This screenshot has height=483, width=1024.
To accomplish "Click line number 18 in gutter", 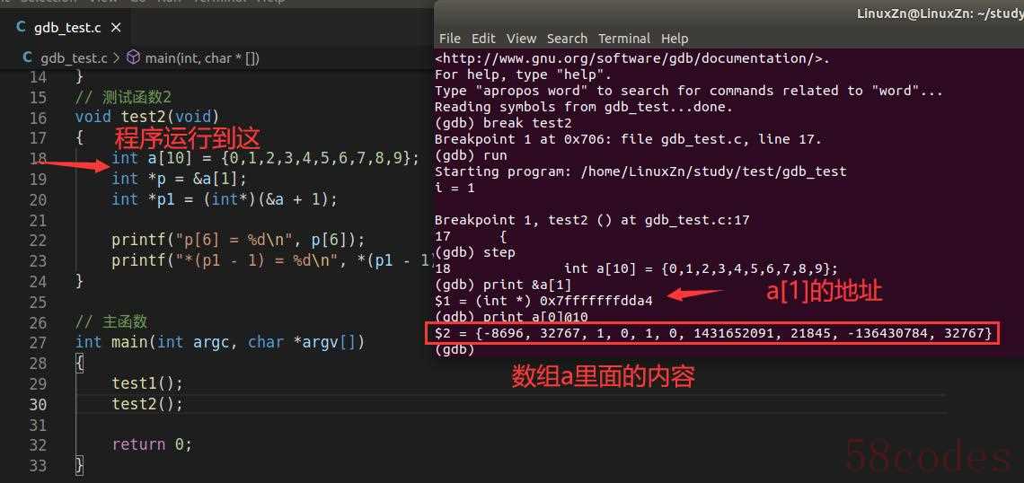I will pyautogui.click(x=39, y=159).
